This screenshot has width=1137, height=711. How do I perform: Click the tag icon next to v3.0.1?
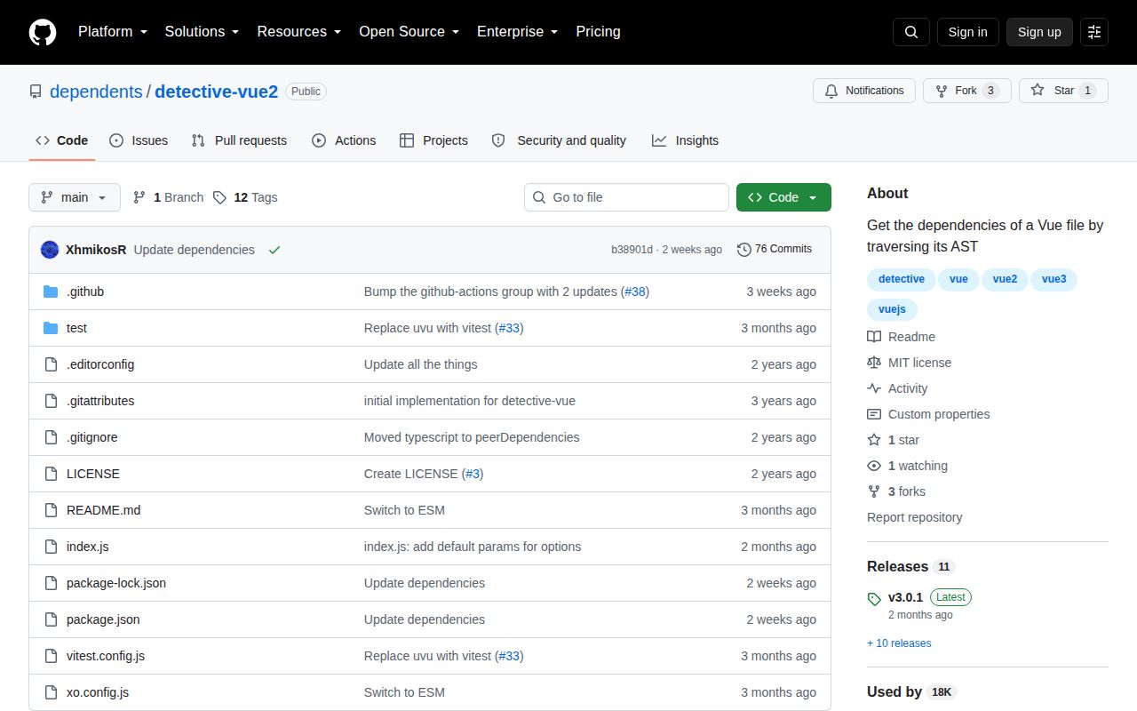click(874, 599)
